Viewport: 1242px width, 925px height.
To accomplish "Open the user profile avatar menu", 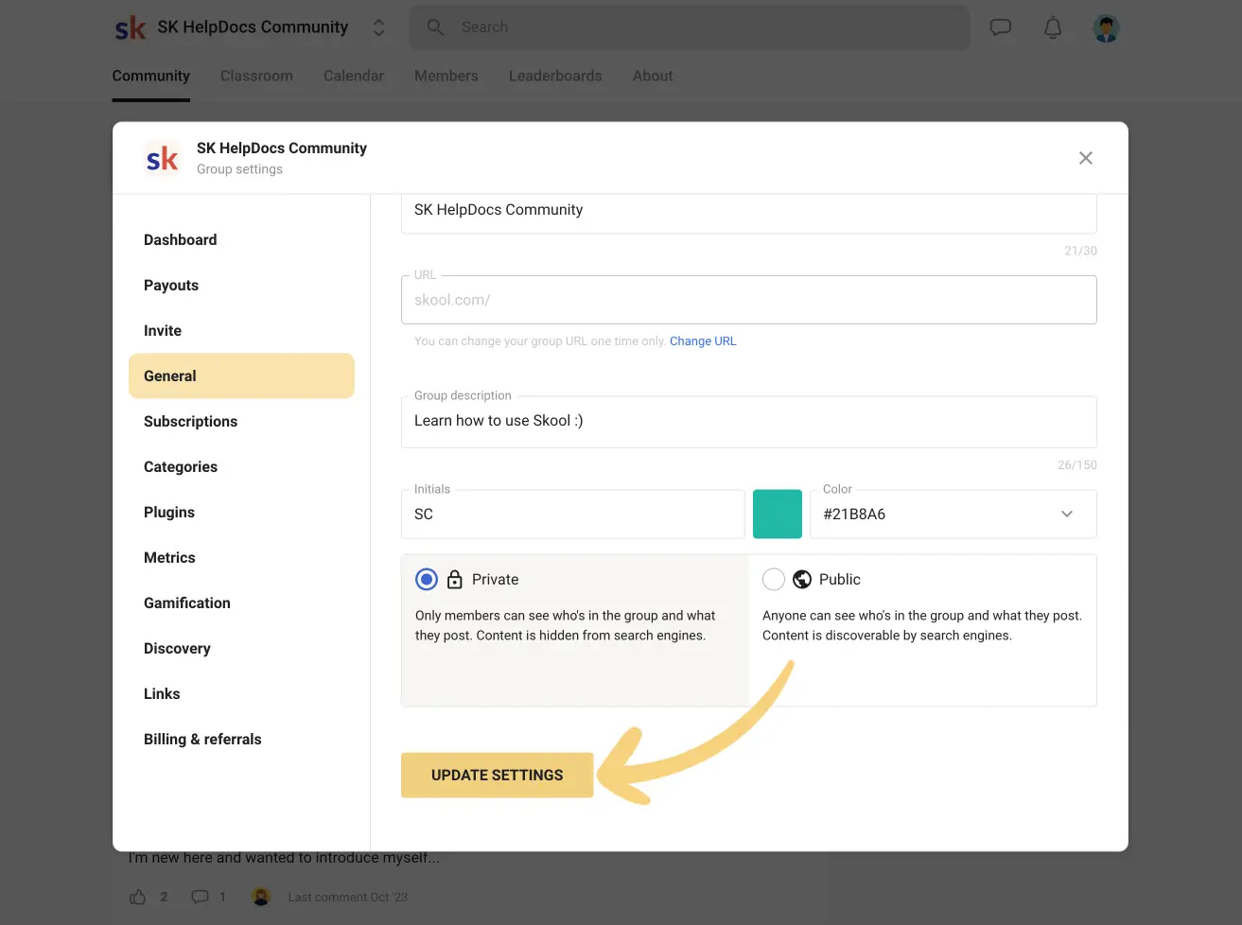I will (x=1106, y=27).
